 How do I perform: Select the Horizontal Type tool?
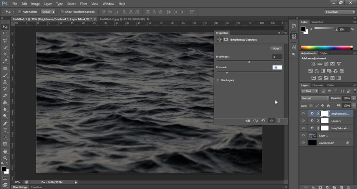(5, 130)
